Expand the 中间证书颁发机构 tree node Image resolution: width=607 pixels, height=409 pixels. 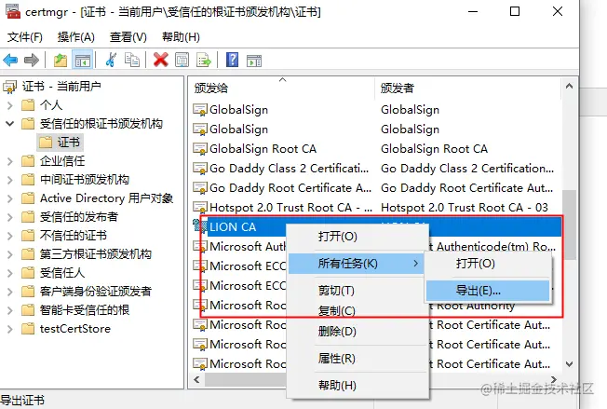tap(10, 180)
